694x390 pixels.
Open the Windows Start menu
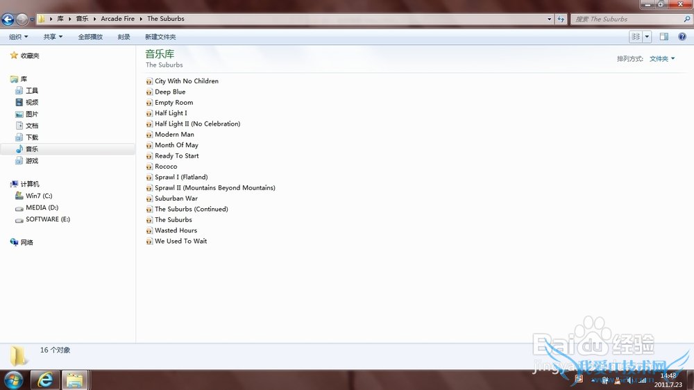pyautogui.click(x=13, y=380)
